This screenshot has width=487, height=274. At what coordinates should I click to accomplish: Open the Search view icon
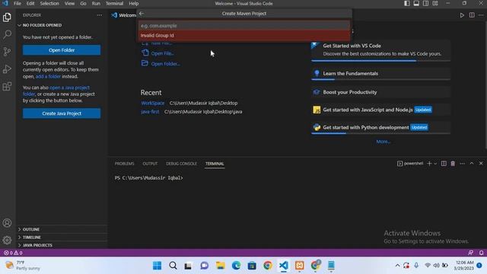tap(7, 34)
